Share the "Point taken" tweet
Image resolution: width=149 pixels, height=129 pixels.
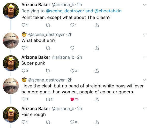[x=97, y=25]
